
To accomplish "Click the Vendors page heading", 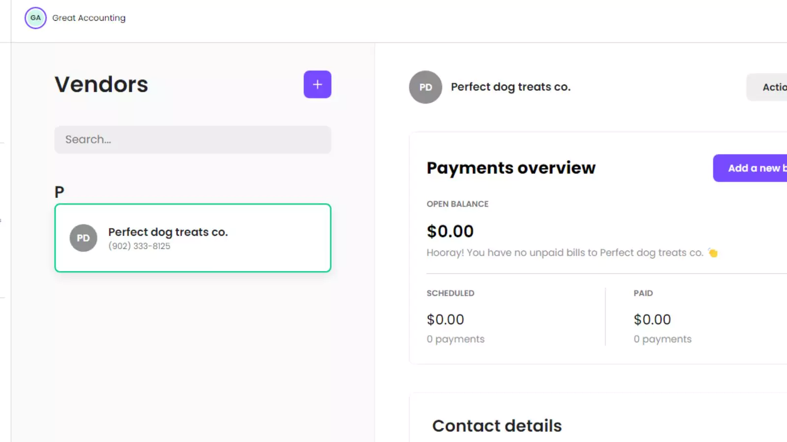I will (x=101, y=84).
